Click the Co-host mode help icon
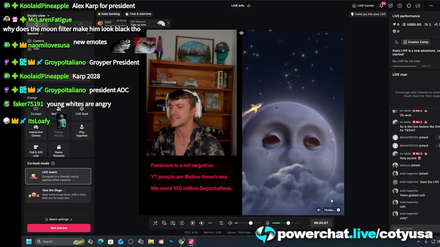This screenshot has height=247, width=440. (x=53, y=163)
